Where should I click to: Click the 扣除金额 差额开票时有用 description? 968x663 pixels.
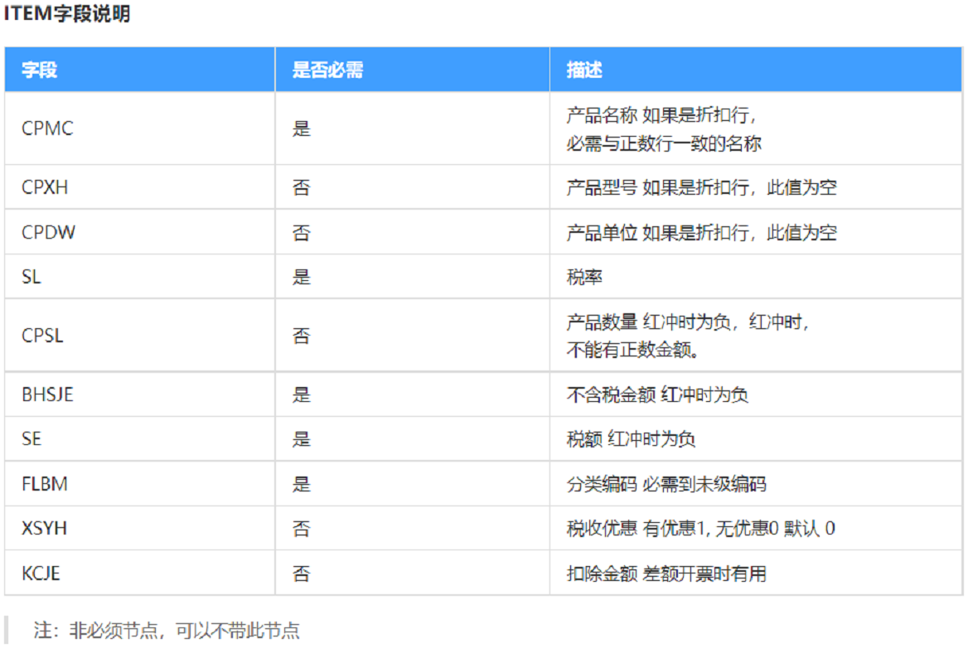point(666,573)
